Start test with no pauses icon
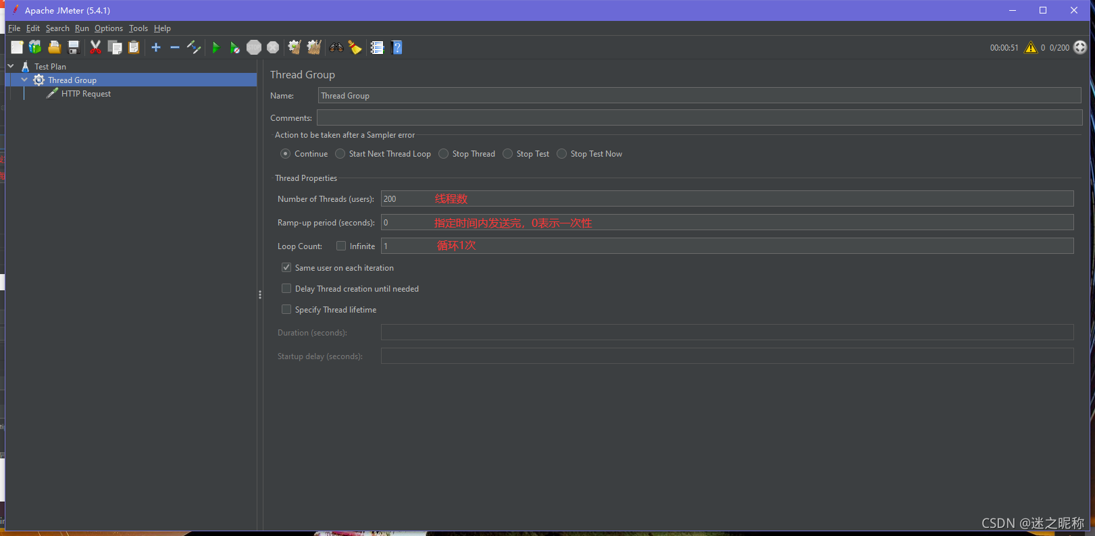1095x536 pixels. [234, 47]
